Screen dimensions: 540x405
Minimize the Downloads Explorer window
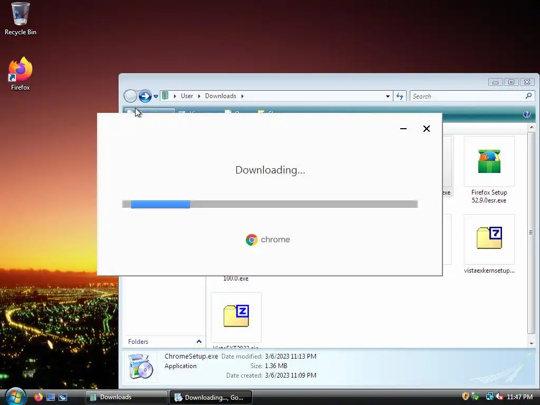[495, 82]
